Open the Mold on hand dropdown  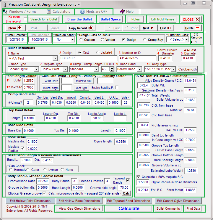[72, 40]
